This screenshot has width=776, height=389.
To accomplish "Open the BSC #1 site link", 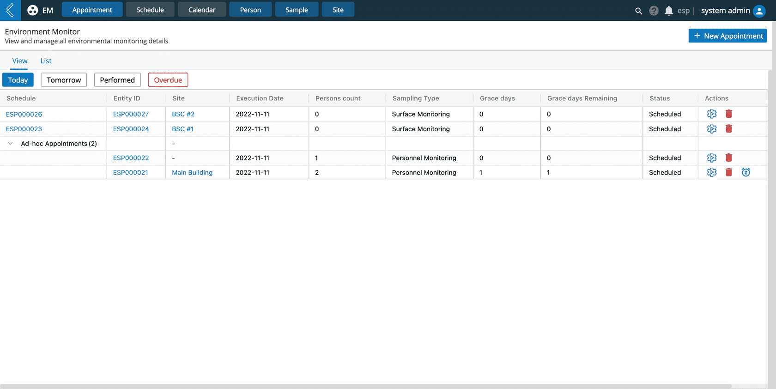I will pos(183,129).
